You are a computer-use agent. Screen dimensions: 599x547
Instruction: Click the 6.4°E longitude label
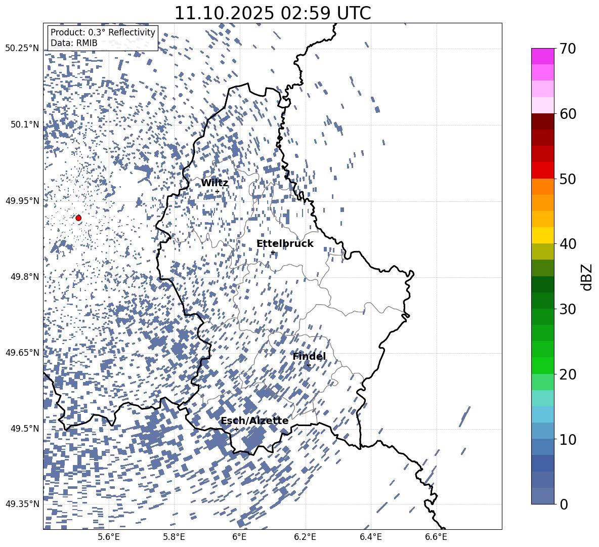tap(371, 537)
